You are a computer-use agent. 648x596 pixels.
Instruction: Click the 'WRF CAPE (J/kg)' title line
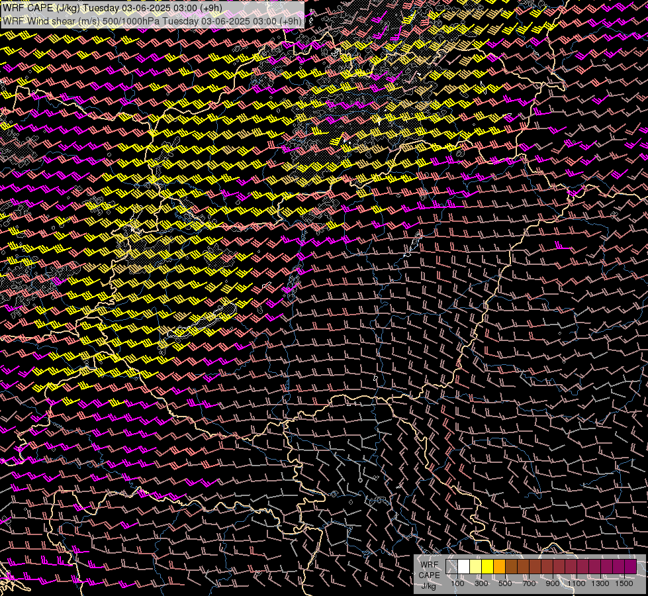[x=112, y=8]
